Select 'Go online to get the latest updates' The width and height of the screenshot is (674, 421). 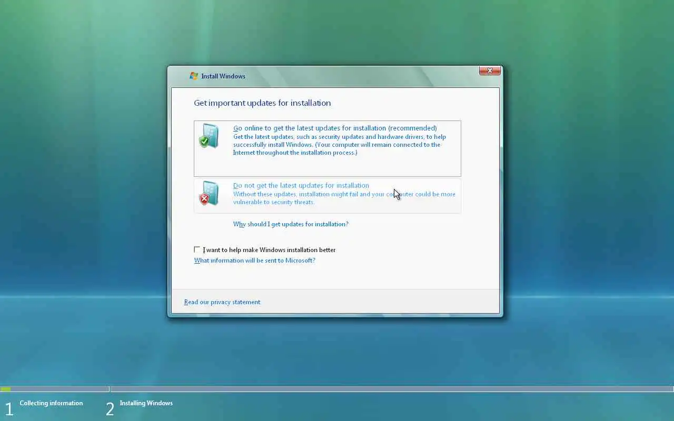pyautogui.click(x=327, y=148)
